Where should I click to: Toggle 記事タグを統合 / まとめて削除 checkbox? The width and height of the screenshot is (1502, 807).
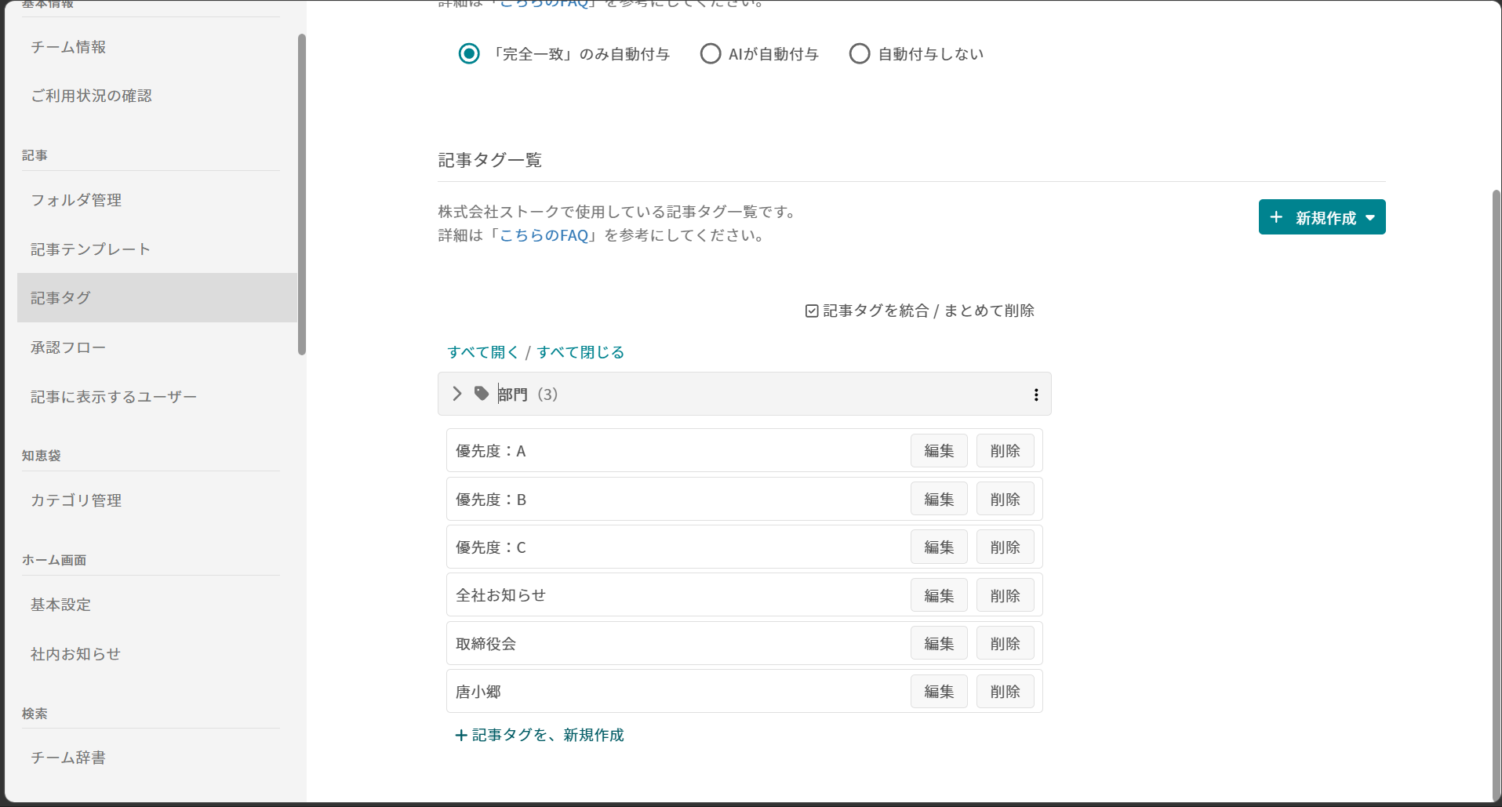(812, 311)
